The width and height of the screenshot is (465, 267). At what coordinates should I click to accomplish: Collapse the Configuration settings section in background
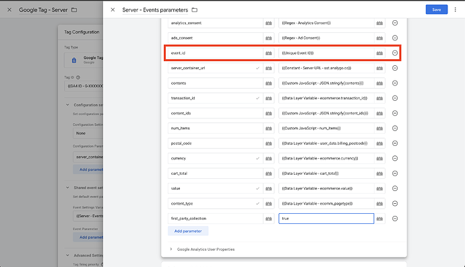[x=67, y=105]
